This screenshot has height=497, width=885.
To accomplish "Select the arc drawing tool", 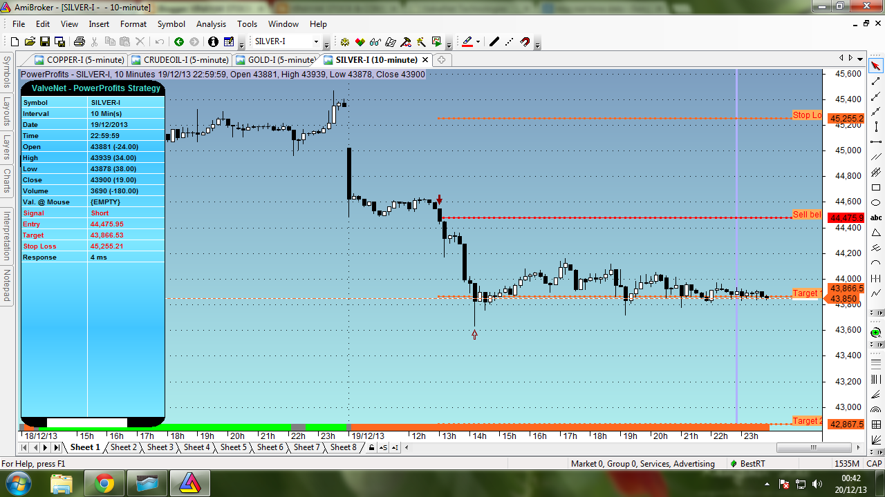I will coord(876,263).
